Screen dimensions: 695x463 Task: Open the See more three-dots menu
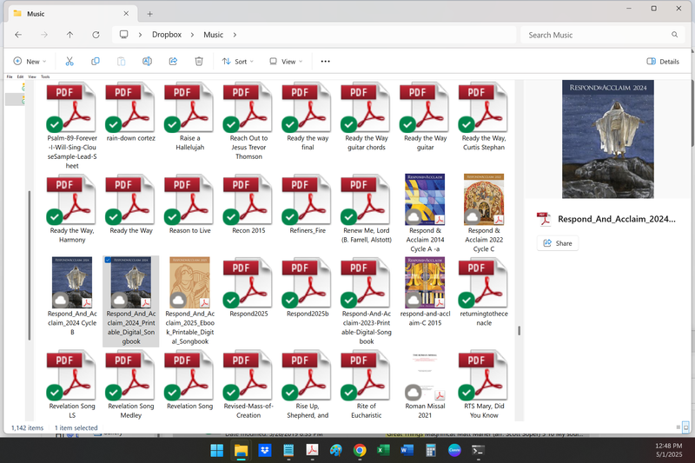tap(325, 62)
